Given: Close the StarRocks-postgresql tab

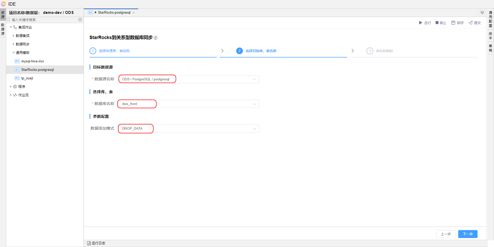Looking at the screenshot, I should pyautogui.click(x=134, y=13).
